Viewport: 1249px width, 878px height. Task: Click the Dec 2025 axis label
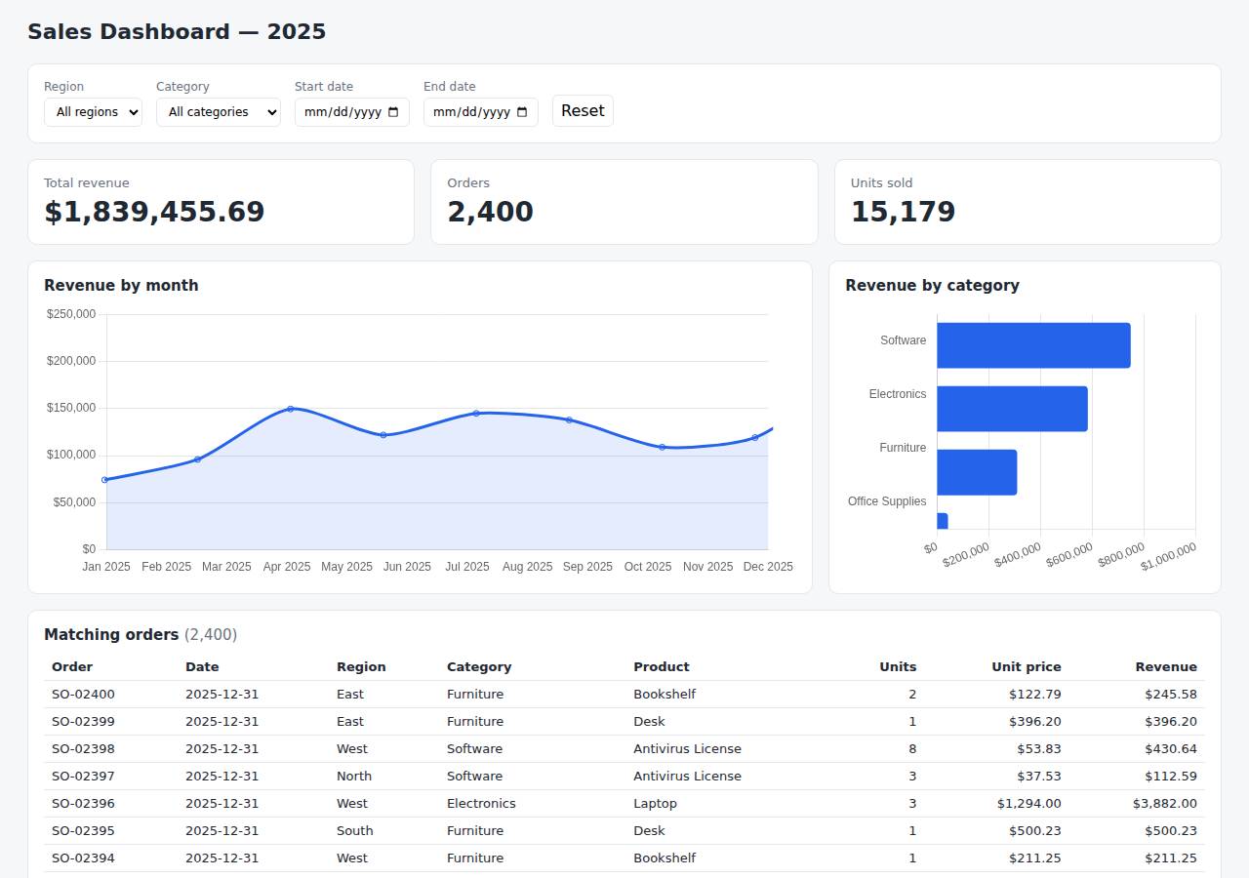(x=768, y=567)
